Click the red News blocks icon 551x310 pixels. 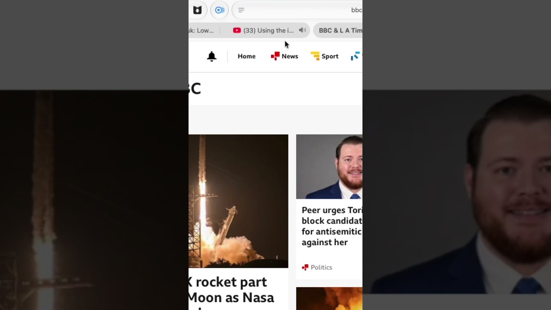point(275,56)
